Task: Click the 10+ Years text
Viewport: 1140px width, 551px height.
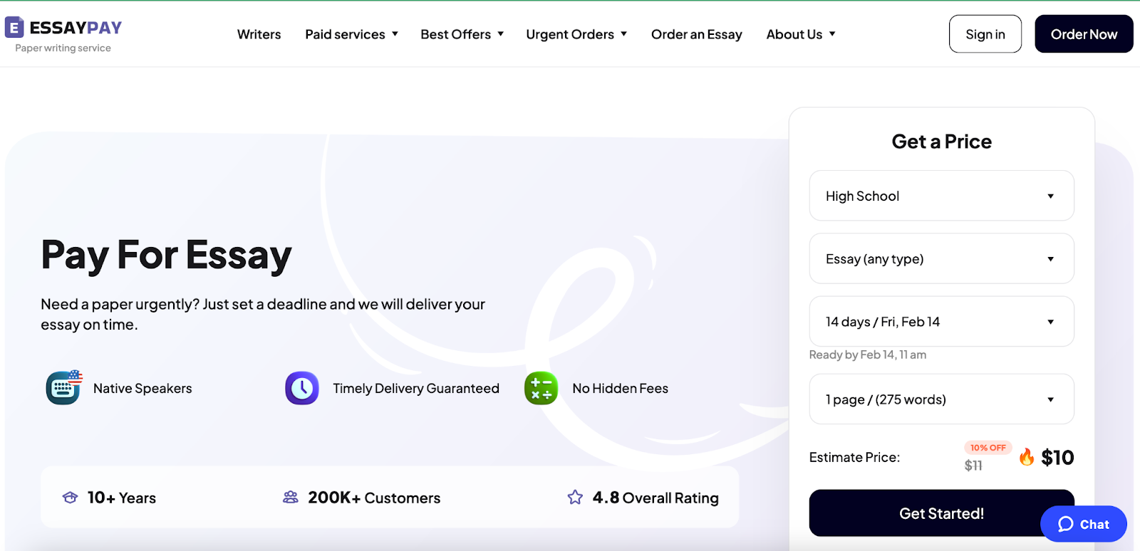Action: [x=122, y=498]
